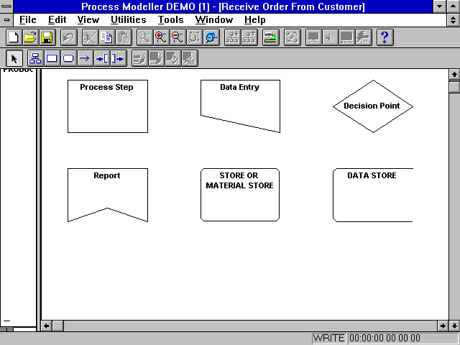Click the New document icon
Viewport: 460px width, 345px height.
(x=13, y=37)
